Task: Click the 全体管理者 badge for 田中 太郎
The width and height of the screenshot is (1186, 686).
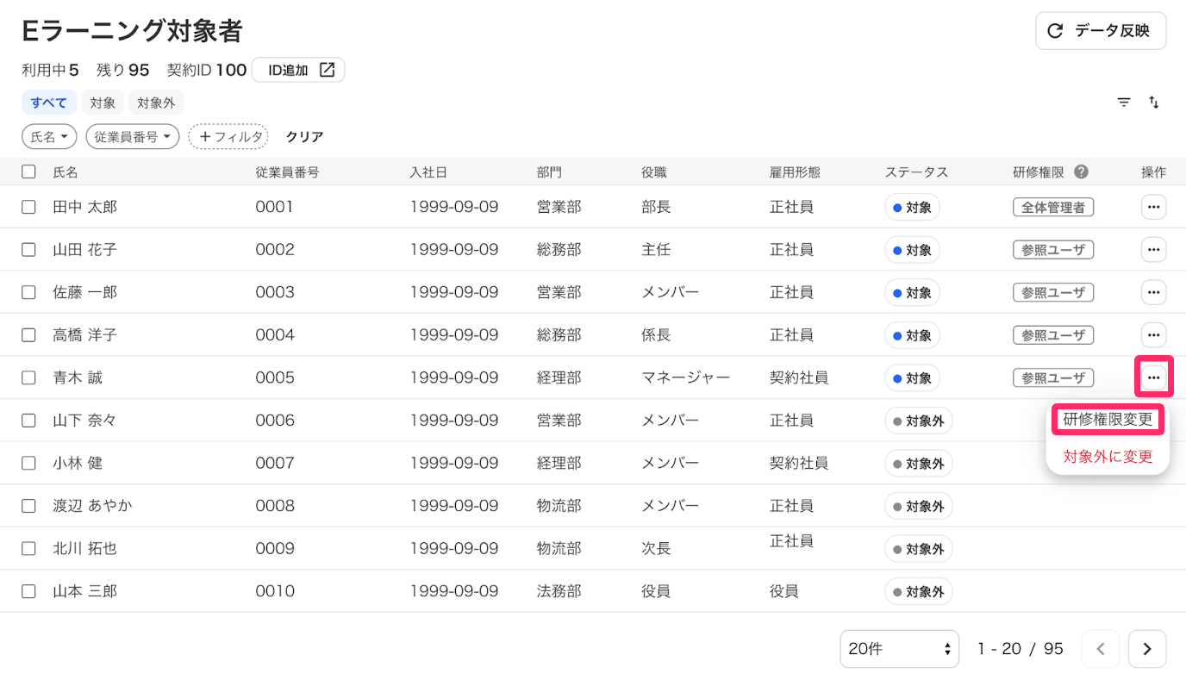Action: (x=1053, y=207)
